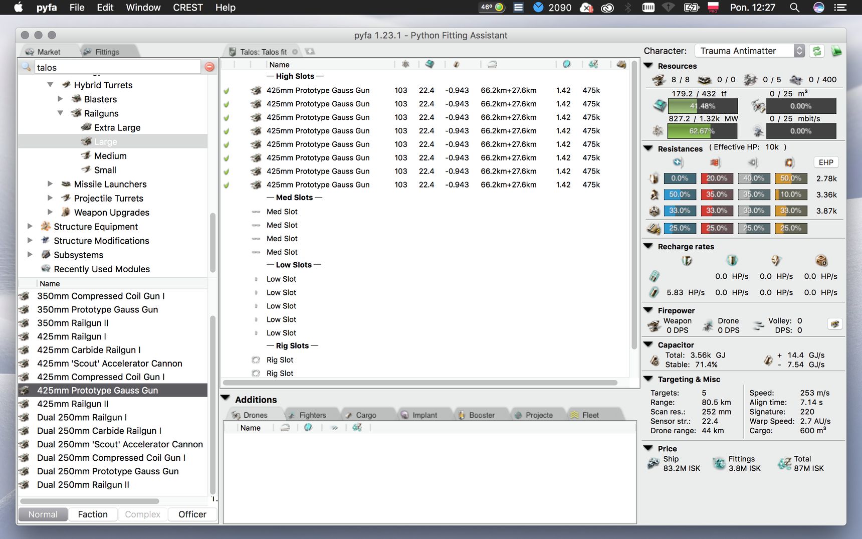Screen dimensions: 862x539
Task: Click the CPU usage bar 41.48%
Action: click(x=703, y=106)
